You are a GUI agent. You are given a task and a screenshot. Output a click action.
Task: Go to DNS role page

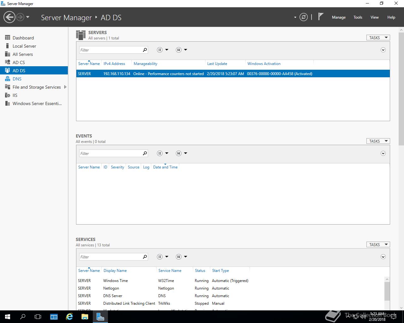click(x=34, y=79)
